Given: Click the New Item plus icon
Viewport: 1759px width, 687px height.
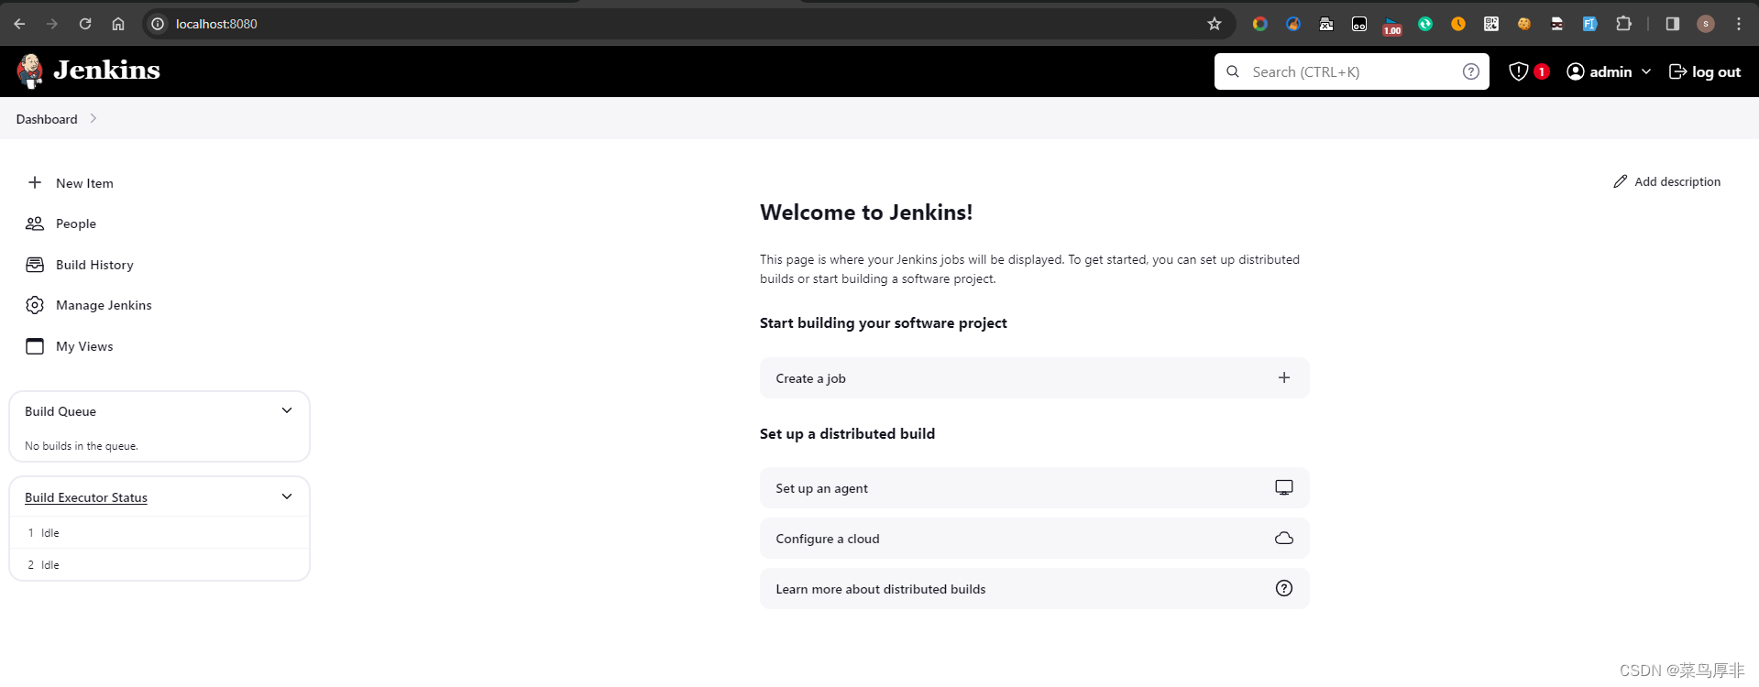Looking at the screenshot, I should [35, 182].
